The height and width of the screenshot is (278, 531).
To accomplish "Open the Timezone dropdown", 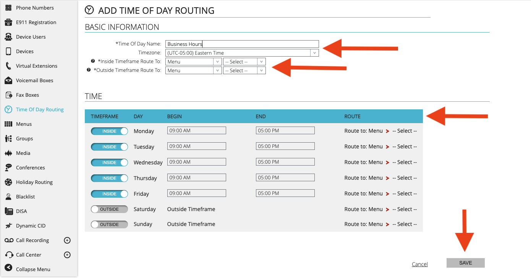I will pyautogui.click(x=314, y=52).
